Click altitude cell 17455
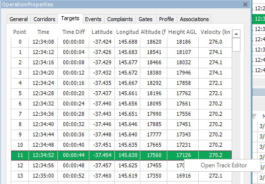This screenshot has height=184, width=265. point(154,165)
